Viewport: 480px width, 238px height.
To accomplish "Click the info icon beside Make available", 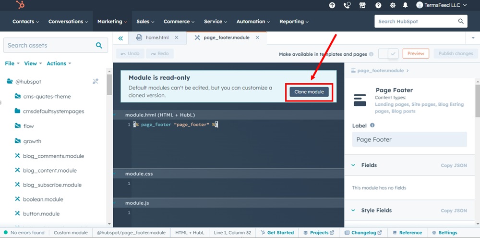I will coord(371,54).
